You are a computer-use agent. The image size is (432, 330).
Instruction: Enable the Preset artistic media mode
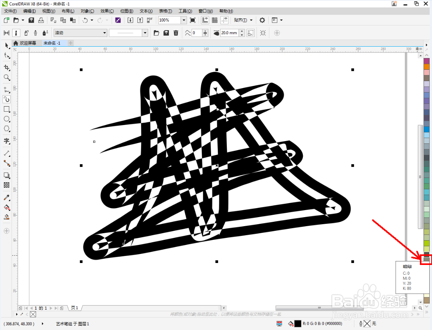7,33
